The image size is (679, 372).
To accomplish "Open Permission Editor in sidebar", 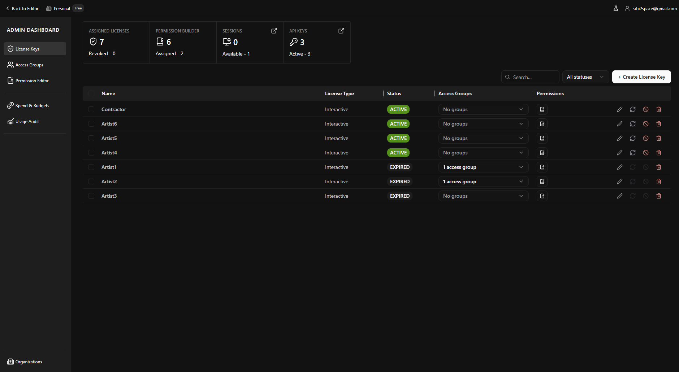I will 35,81.
